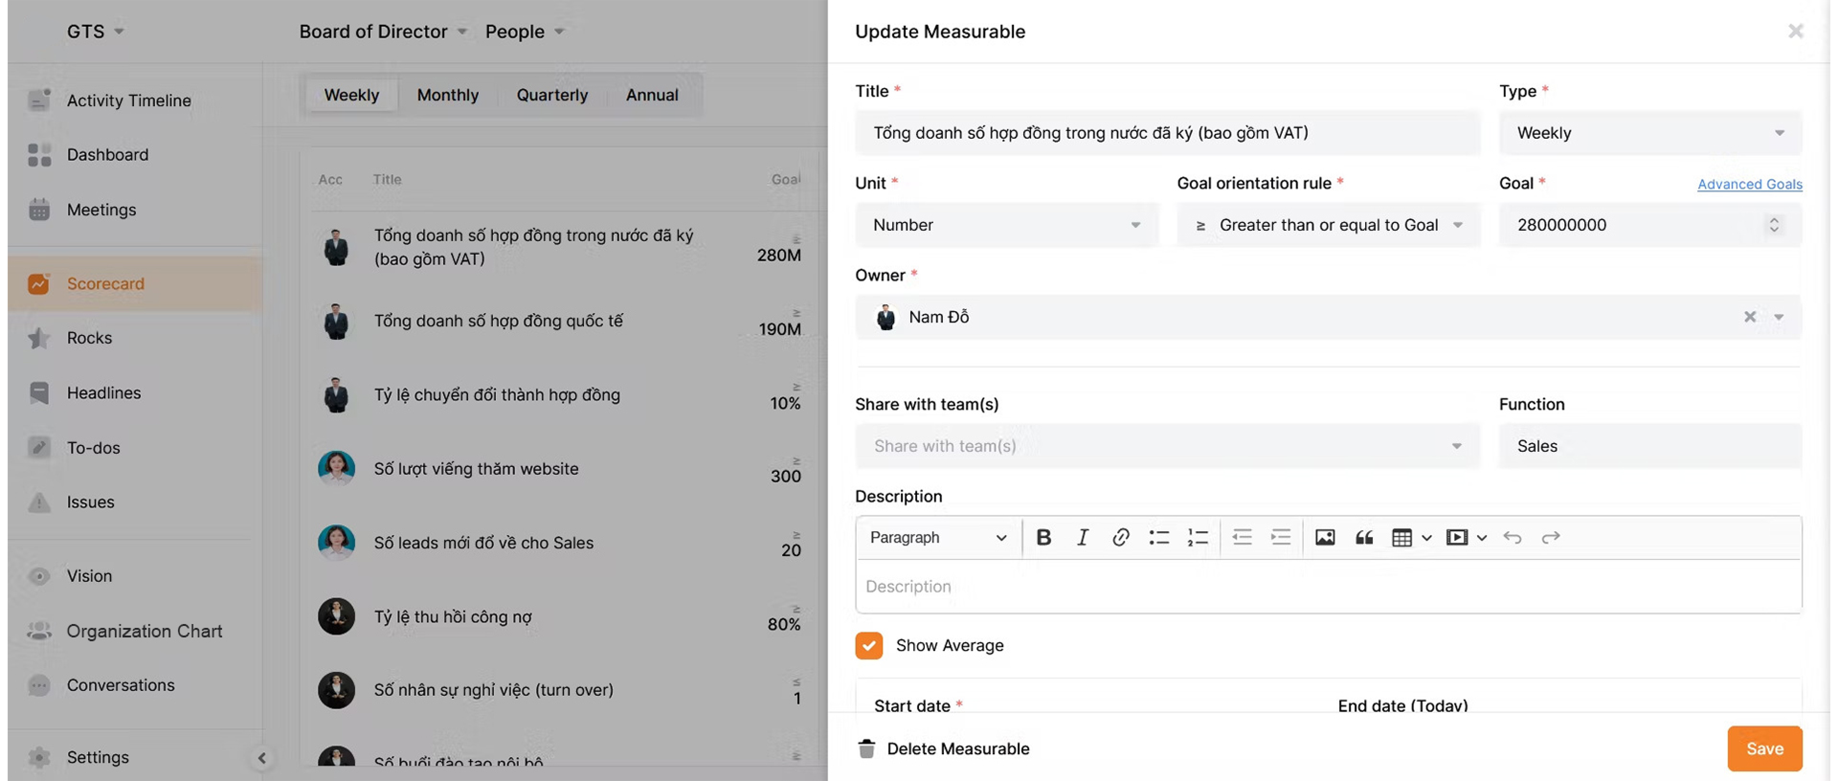Viewport: 1838px width, 781px height.
Task: Insert a link in the description
Action: click(x=1120, y=537)
